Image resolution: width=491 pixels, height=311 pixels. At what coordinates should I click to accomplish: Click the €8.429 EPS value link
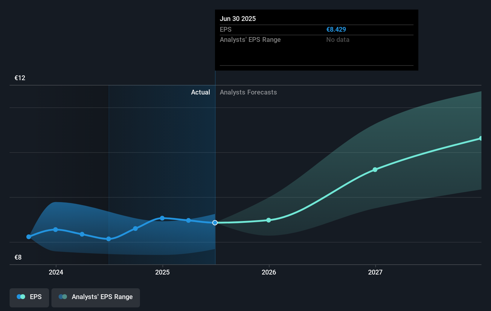click(x=336, y=29)
